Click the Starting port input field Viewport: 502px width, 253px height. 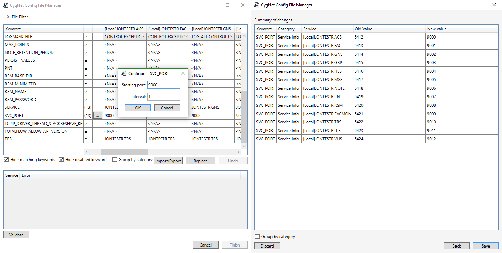click(x=163, y=85)
